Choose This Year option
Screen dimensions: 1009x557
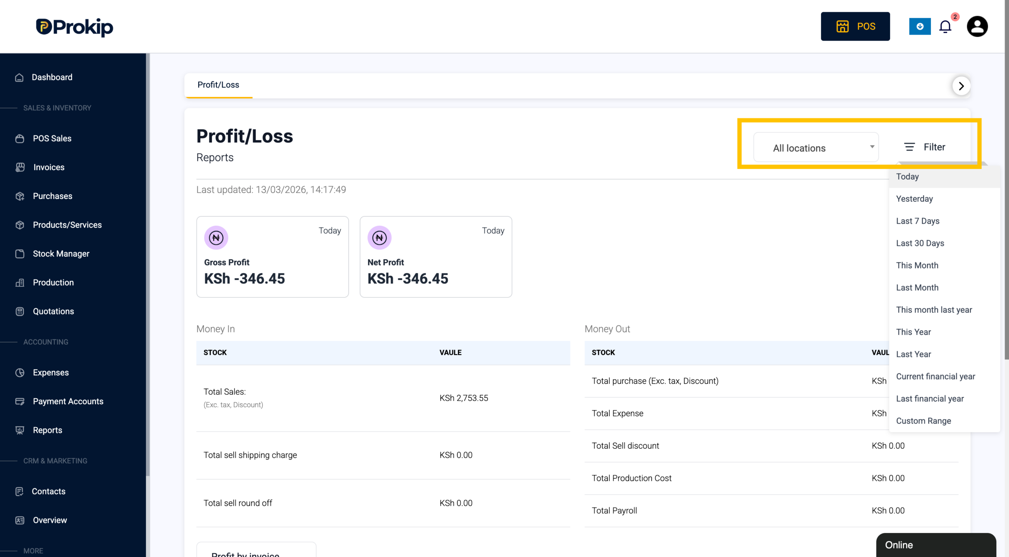[945, 332]
